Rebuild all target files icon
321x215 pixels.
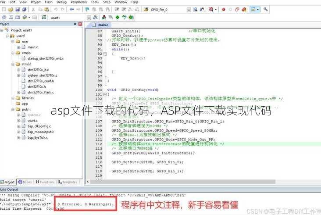tap(18, 18)
